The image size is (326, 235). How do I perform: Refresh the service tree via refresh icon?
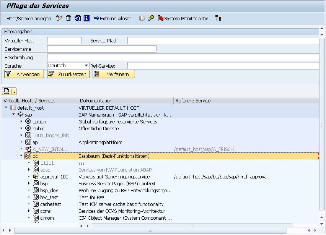tap(78, 18)
